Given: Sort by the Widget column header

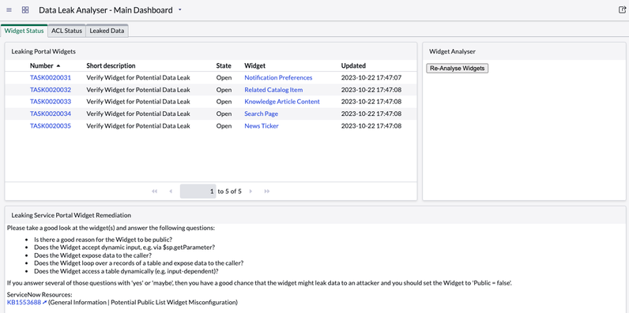Looking at the screenshot, I should 254,65.
